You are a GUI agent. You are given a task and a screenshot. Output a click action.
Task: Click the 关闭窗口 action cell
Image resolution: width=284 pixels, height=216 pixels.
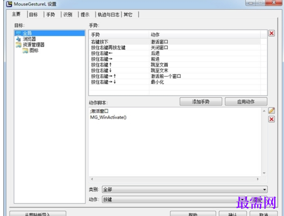159,48
